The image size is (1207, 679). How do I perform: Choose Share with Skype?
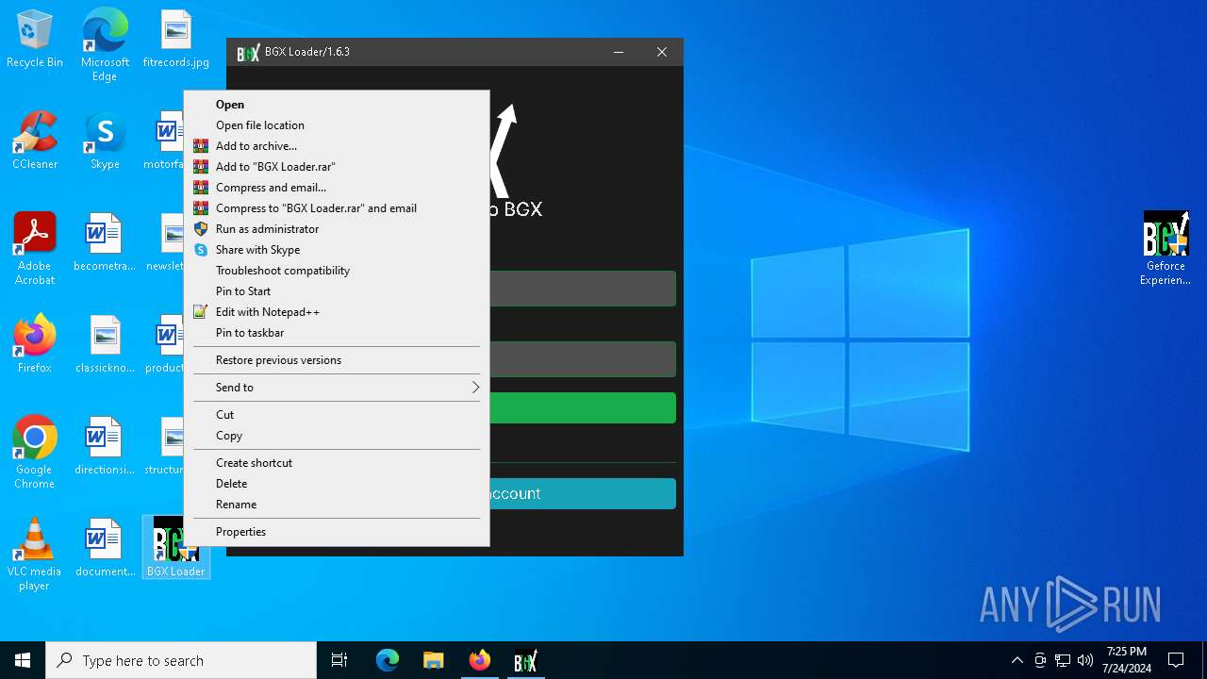click(337, 250)
